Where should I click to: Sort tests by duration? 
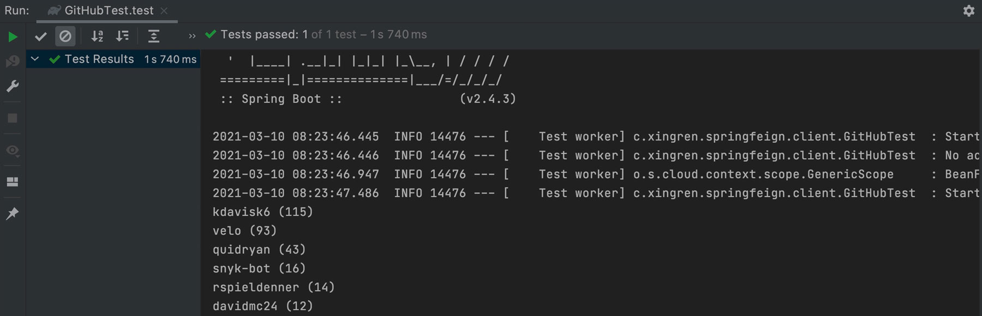click(x=123, y=37)
